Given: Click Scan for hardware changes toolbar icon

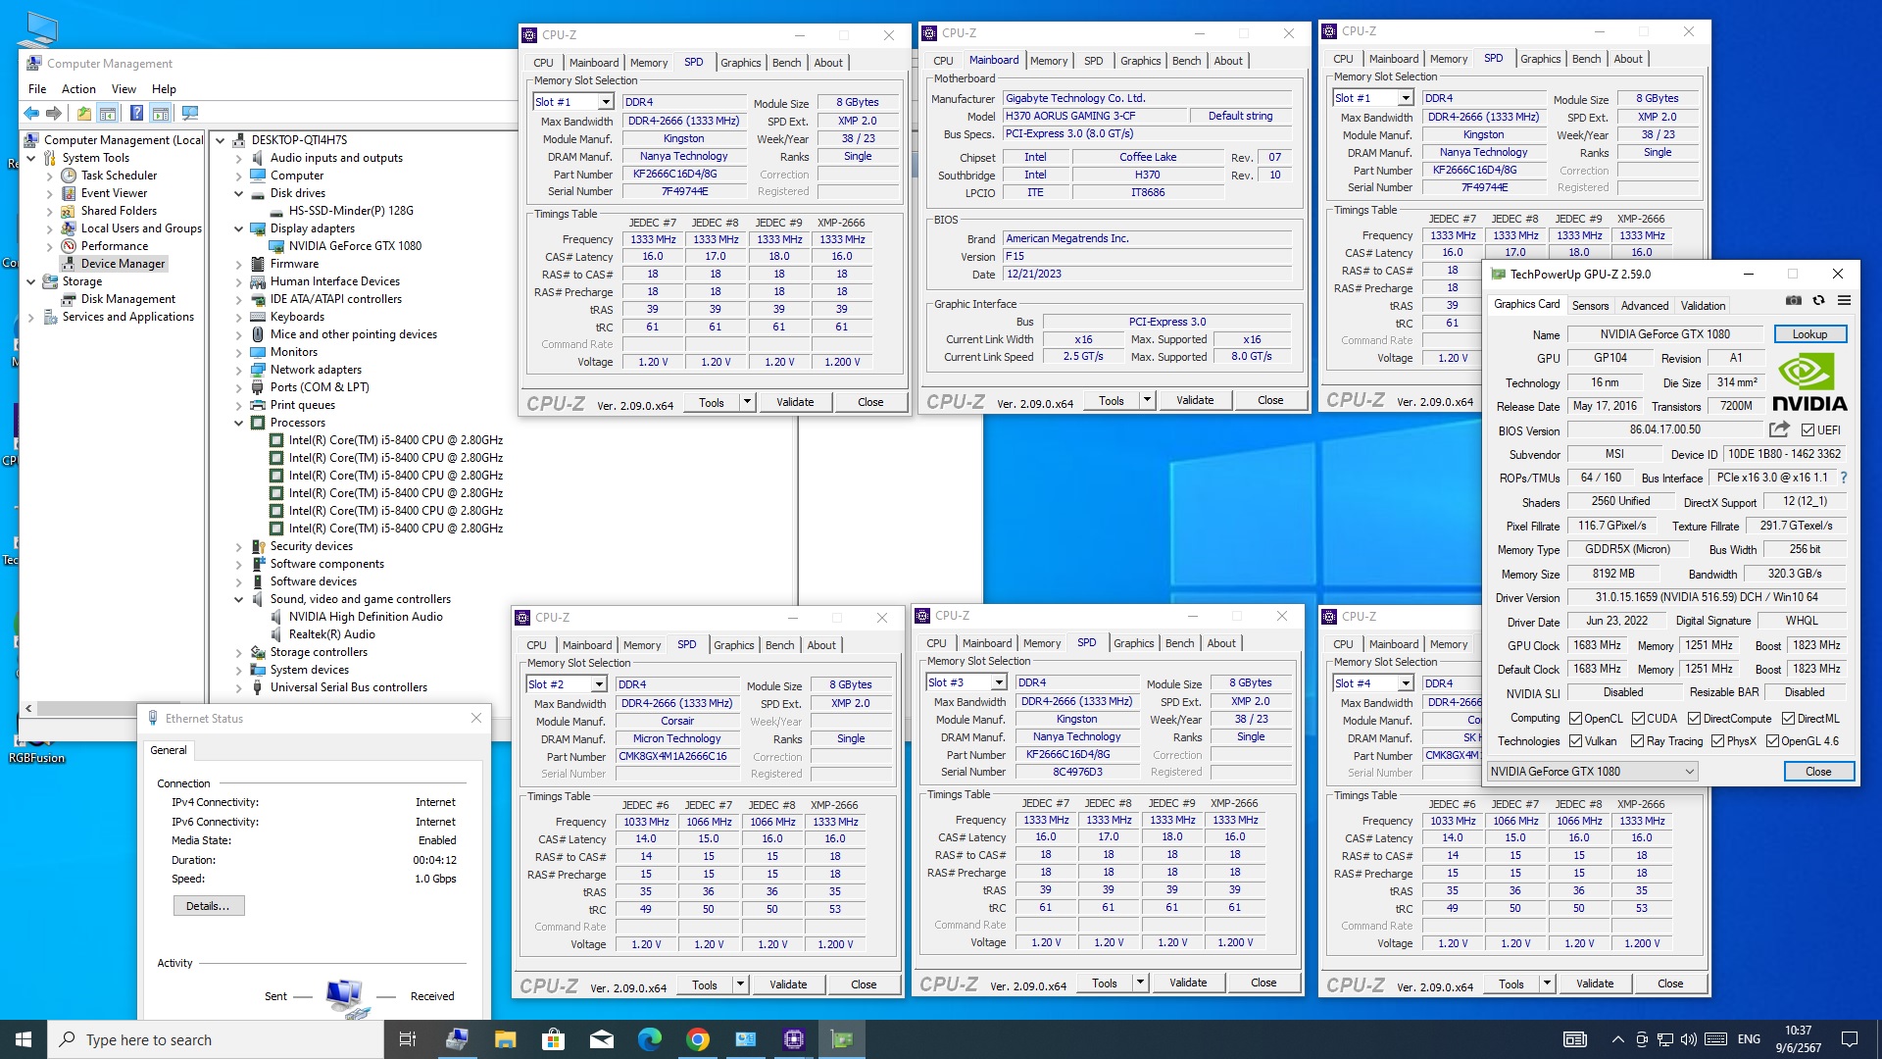Looking at the screenshot, I should coord(190,114).
